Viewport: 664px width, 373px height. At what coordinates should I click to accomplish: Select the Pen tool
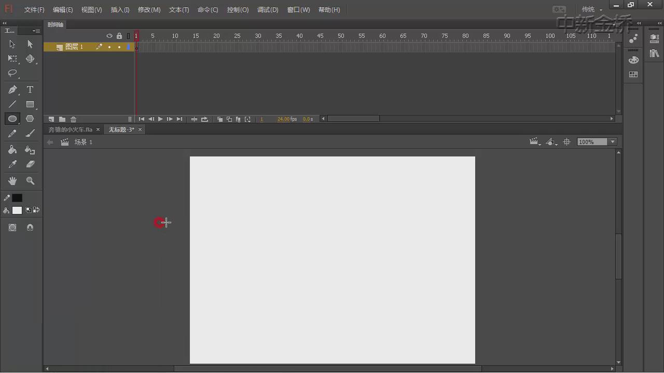coord(12,90)
